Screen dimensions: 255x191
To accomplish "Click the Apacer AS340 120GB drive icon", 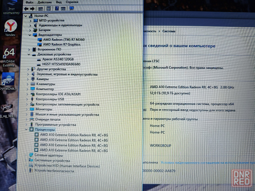I will point(39,60).
